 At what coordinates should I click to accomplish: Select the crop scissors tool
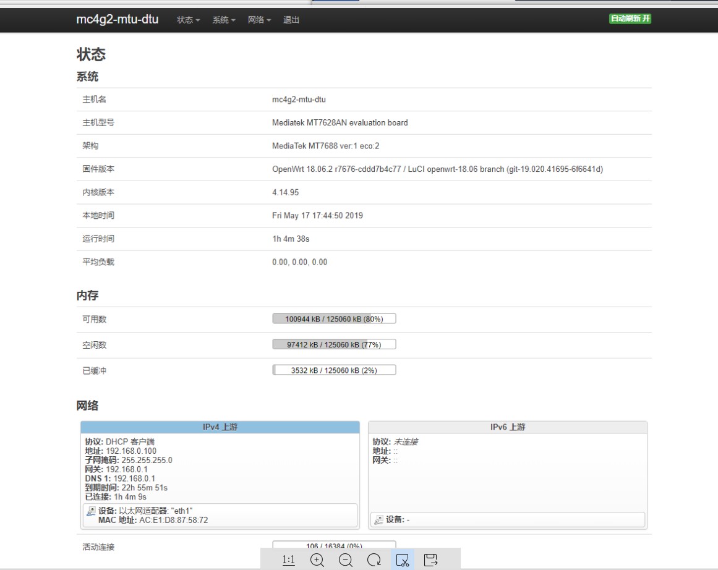403,560
